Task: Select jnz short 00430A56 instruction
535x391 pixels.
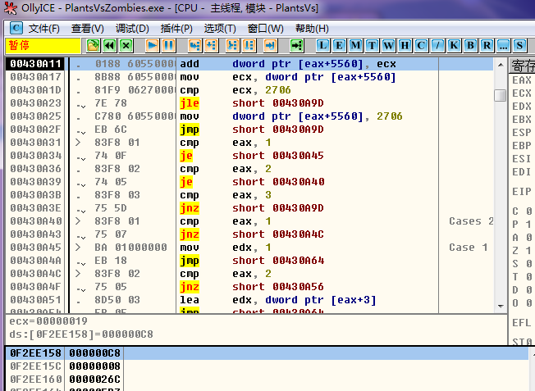Action: click(x=252, y=287)
